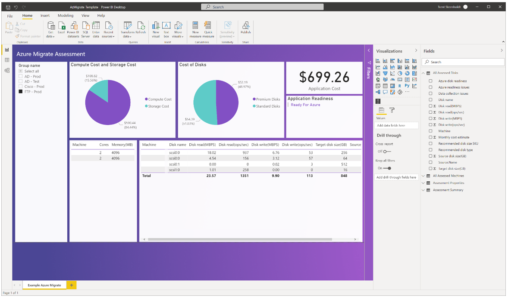
Task: Insert a New visual
Action: [x=156, y=29]
